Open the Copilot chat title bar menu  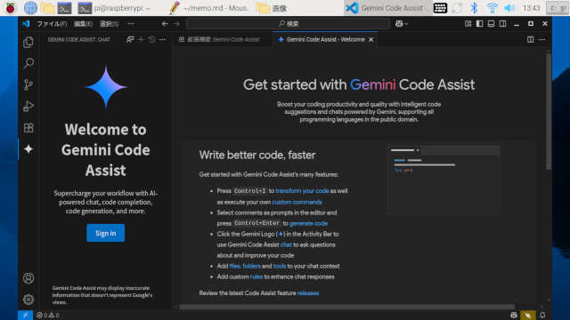pos(402,24)
